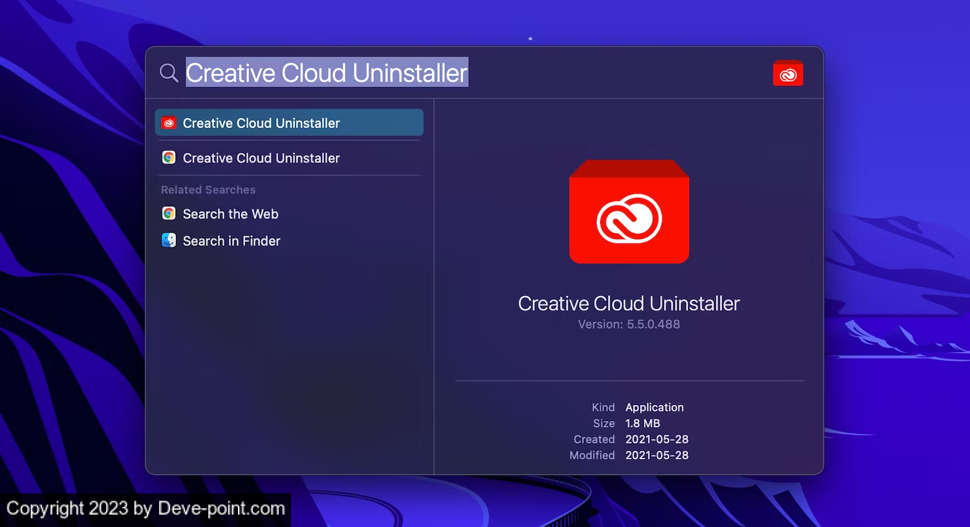The image size is (970, 527).
Task: Click the large Creative Cloud Uninstaller preview icon
Action: coord(629,212)
